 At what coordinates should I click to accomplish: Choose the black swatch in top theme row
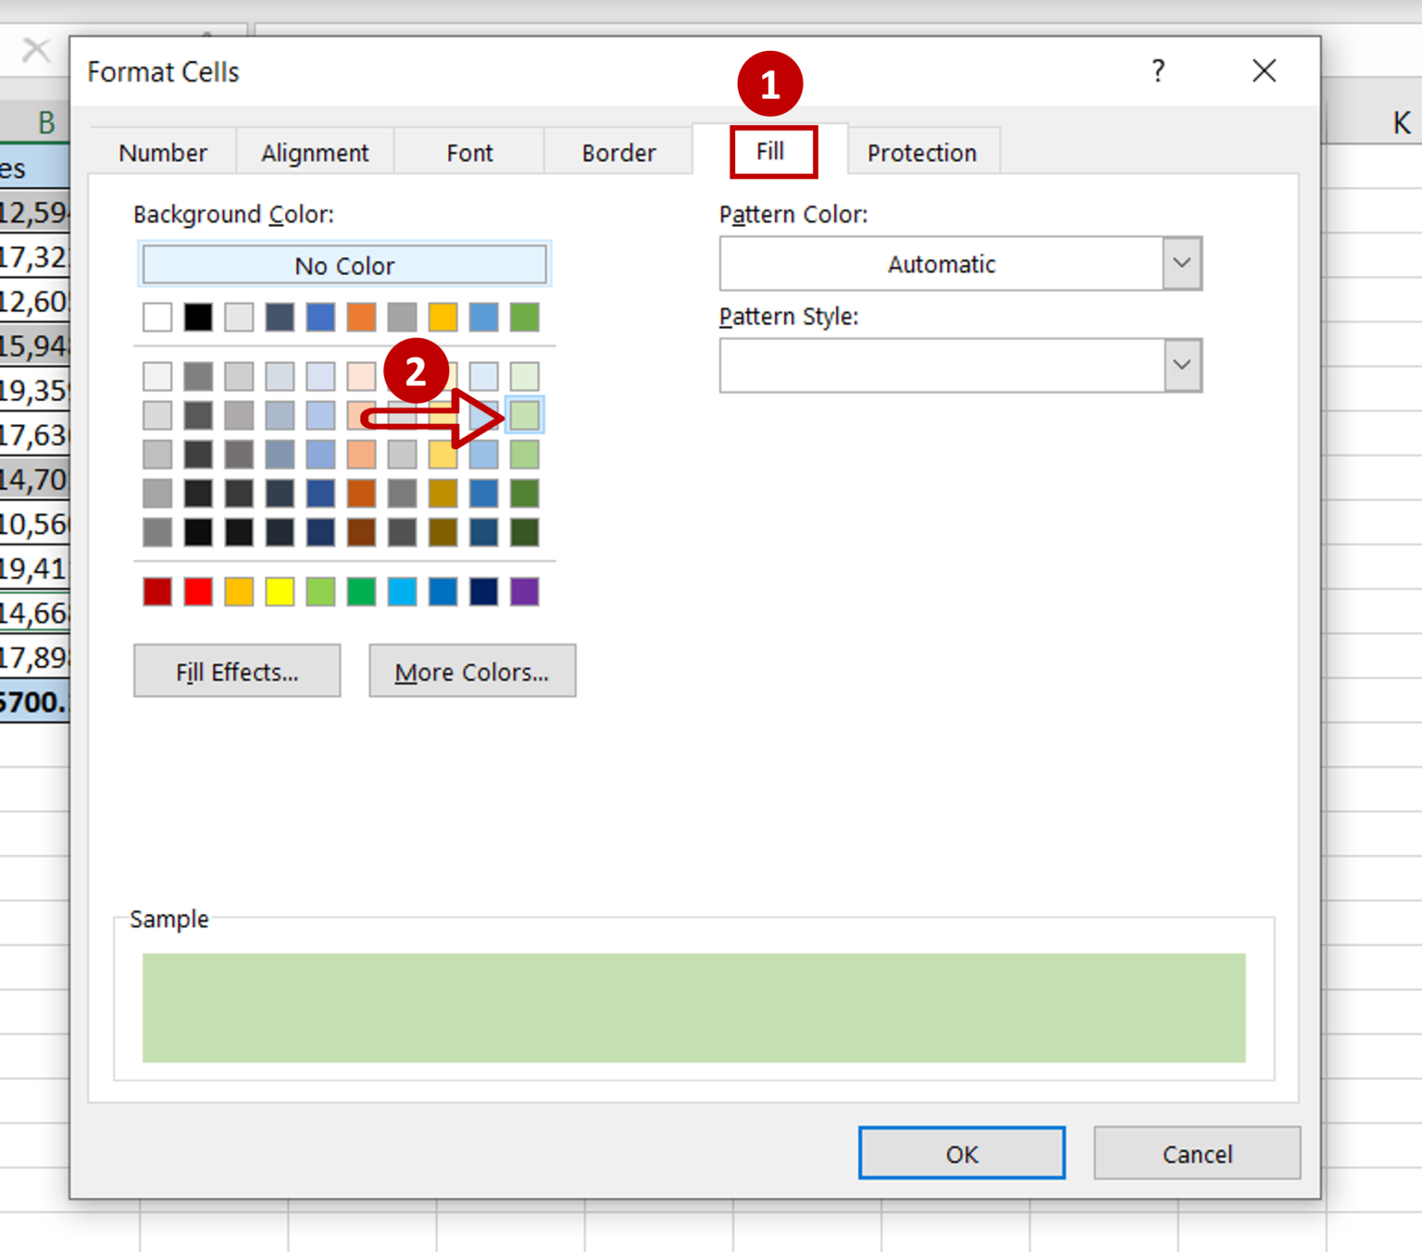(198, 318)
